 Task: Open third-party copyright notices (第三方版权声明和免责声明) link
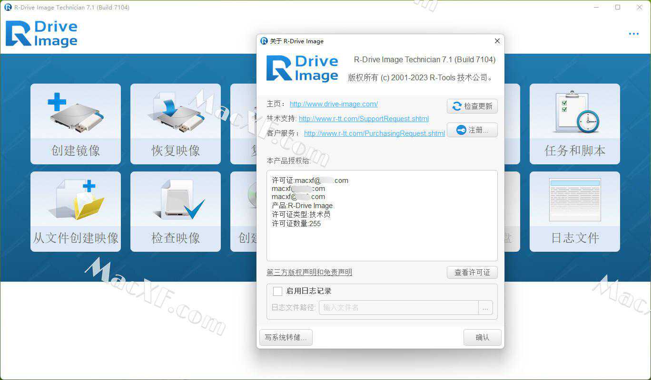point(309,273)
